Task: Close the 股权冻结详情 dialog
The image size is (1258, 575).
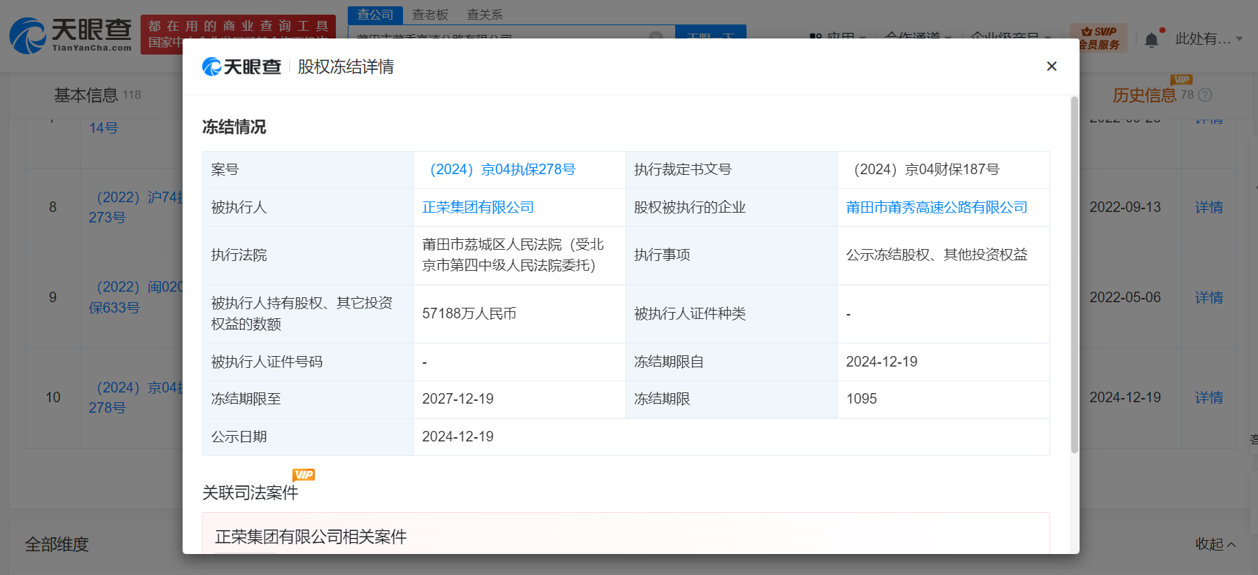Action: click(x=1051, y=66)
